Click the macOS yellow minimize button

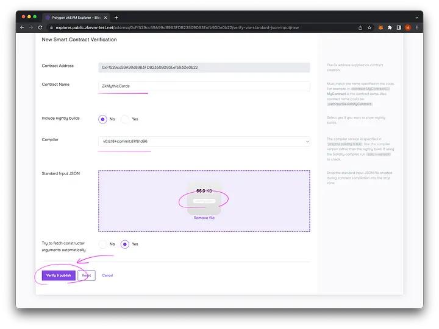tap(29, 17)
